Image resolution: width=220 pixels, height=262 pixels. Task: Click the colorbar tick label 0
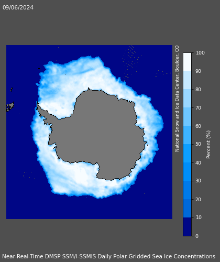[197, 236]
